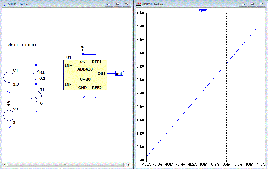Click the VS pin label
Viewport: 268px width, 169px height.
[x=82, y=62]
